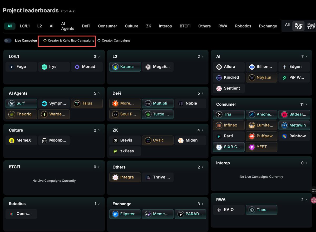Click the Tria logo icon
The width and height of the screenshot is (316, 232).
[219, 114]
